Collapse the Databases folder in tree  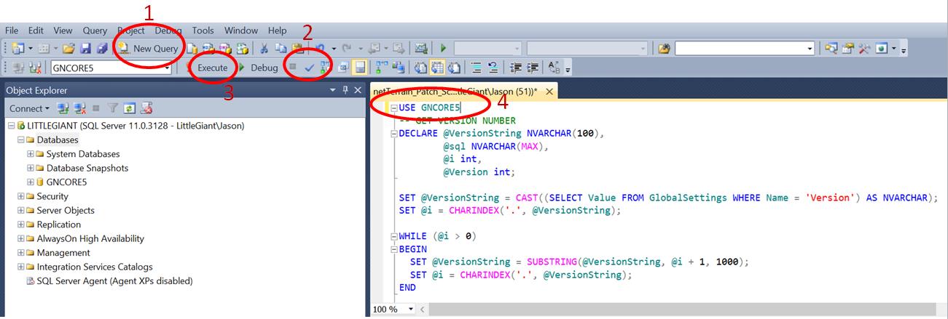(x=21, y=140)
